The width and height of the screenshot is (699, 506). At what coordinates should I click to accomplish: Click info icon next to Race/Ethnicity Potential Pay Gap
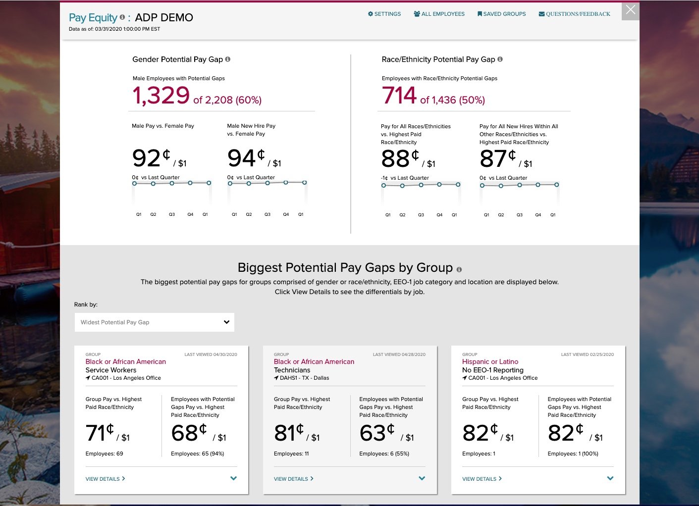tap(500, 59)
